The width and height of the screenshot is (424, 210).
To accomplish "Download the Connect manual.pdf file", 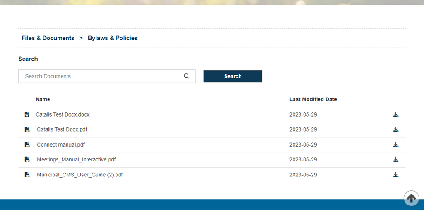I will [395, 145].
